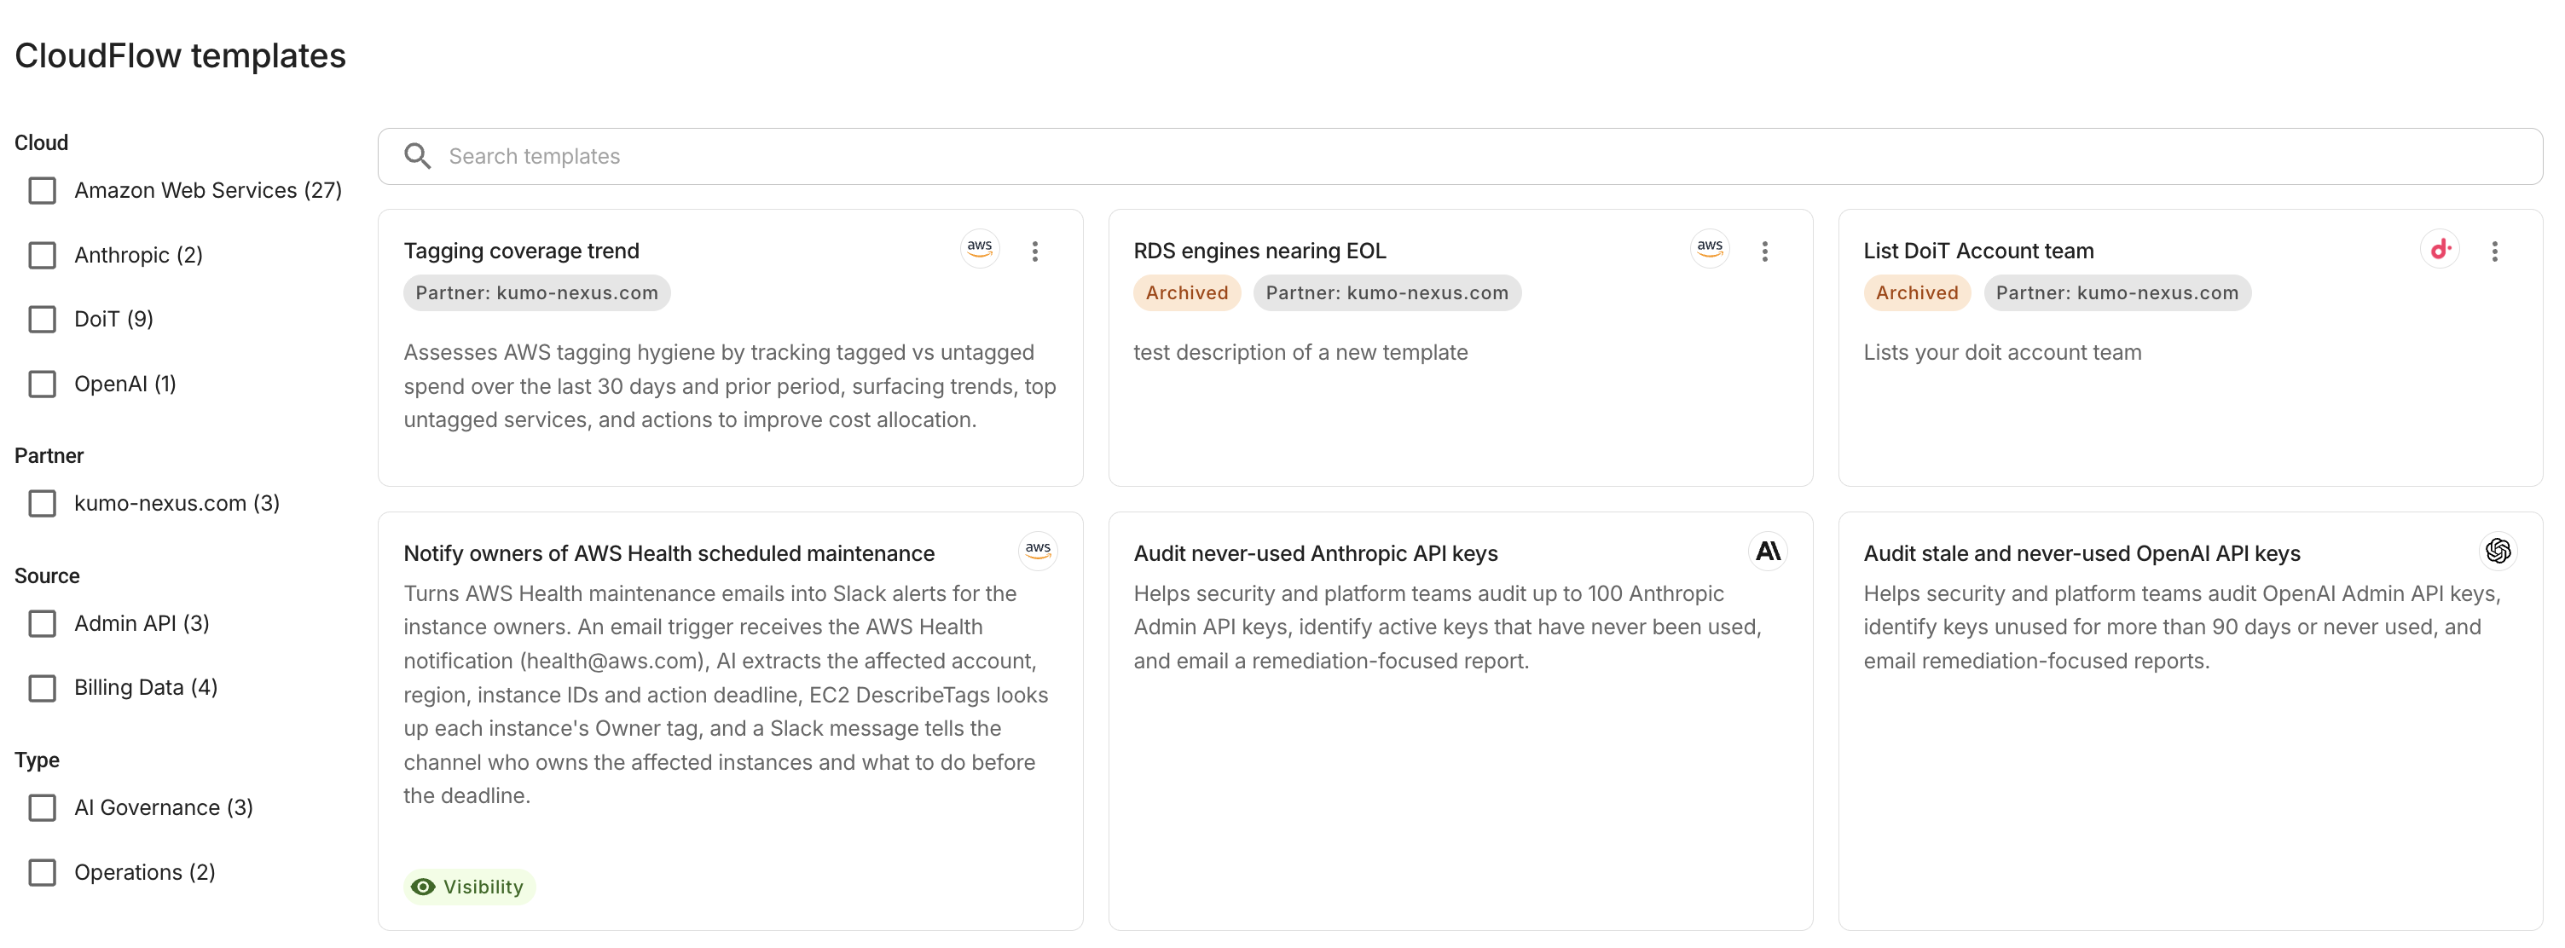Open the three-dot menu on List DoiT Account team
The height and width of the screenshot is (948, 2565).
coord(2494,251)
